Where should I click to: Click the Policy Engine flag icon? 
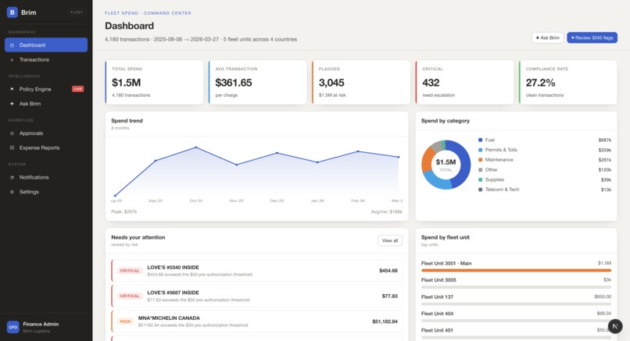12,89
